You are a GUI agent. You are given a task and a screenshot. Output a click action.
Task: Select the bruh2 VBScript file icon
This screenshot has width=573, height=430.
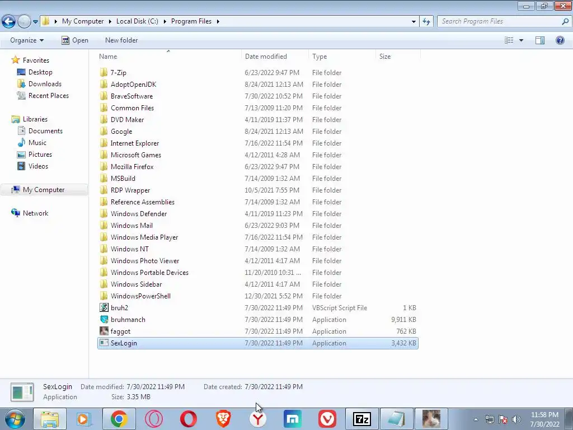click(x=104, y=307)
